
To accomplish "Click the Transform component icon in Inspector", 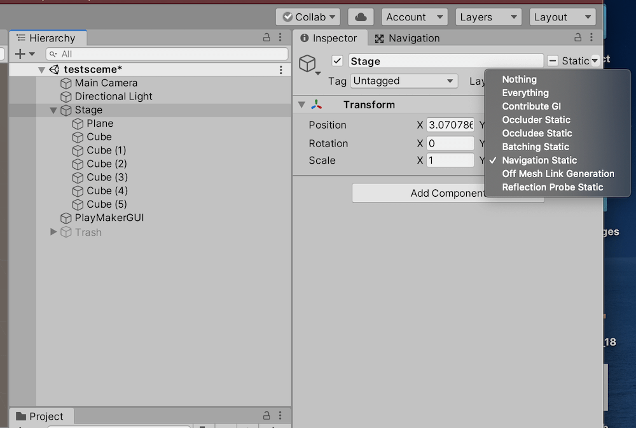I will click(x=316, y=104).
